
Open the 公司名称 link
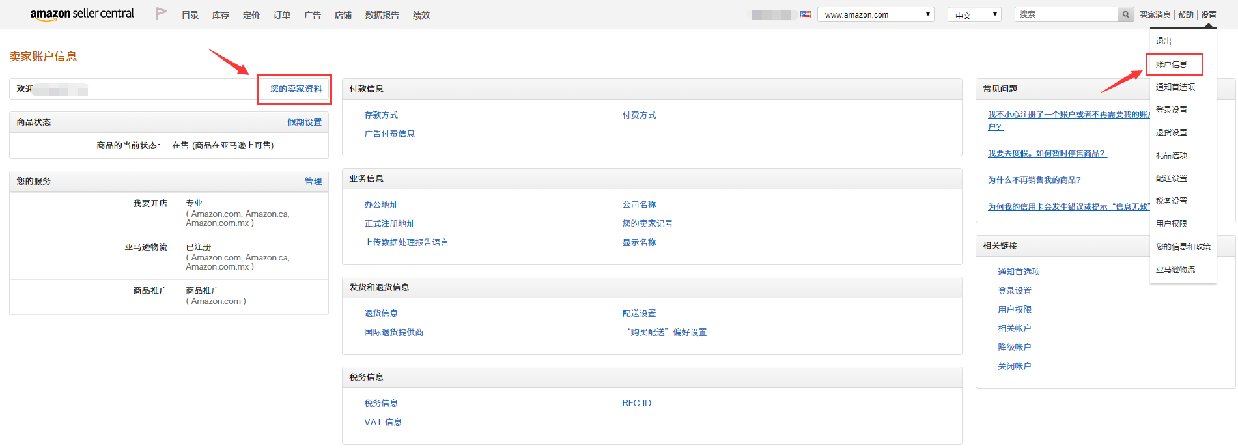point(639,204)
